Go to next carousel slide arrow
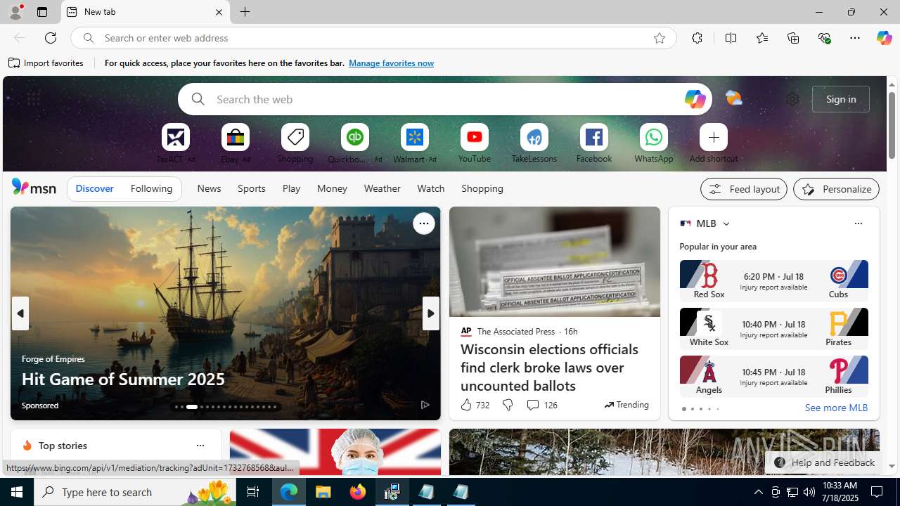900x506 pixels. pyautogui.click(x=430, y=313)
